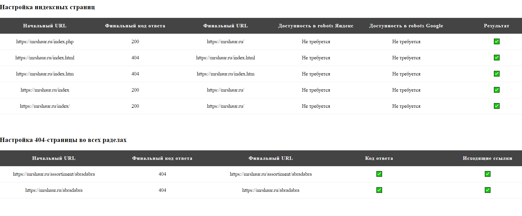The width and height of the screenshot is (522, 216).
Task: Click the 'Доступность в robots Google' header
Action: coord(406,26)
